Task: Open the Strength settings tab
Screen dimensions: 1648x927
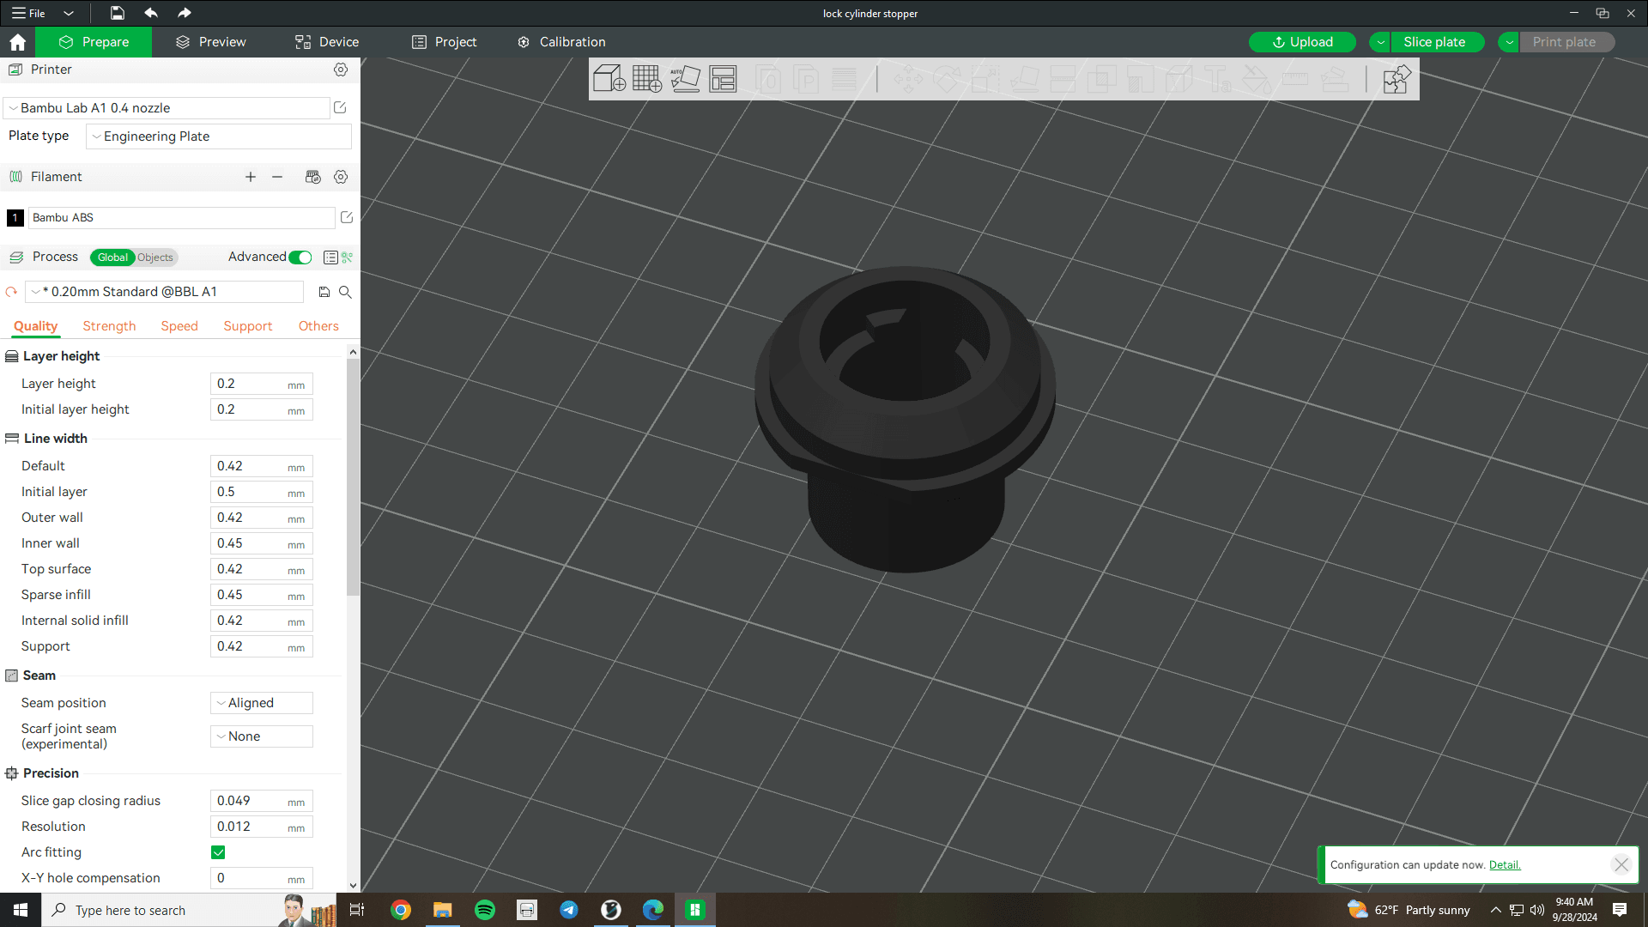Action: (x=109, y=326)
